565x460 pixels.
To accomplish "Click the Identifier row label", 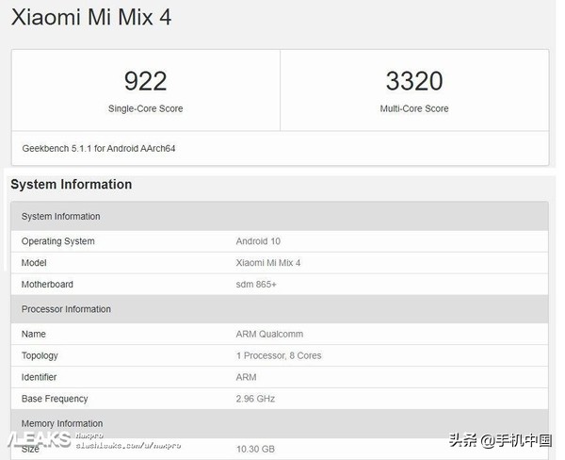I will click(39, 377).
